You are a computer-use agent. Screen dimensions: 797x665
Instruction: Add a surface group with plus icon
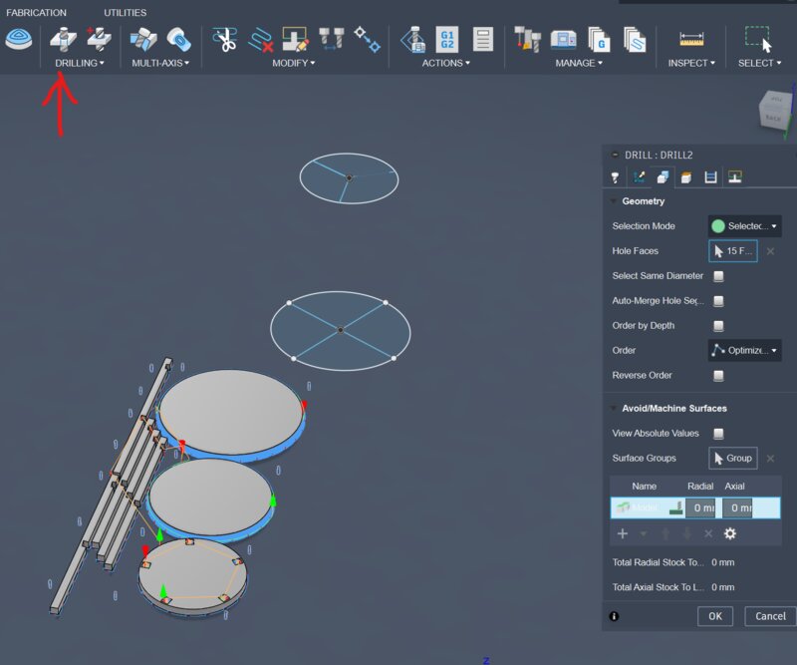tap(622, 533)
